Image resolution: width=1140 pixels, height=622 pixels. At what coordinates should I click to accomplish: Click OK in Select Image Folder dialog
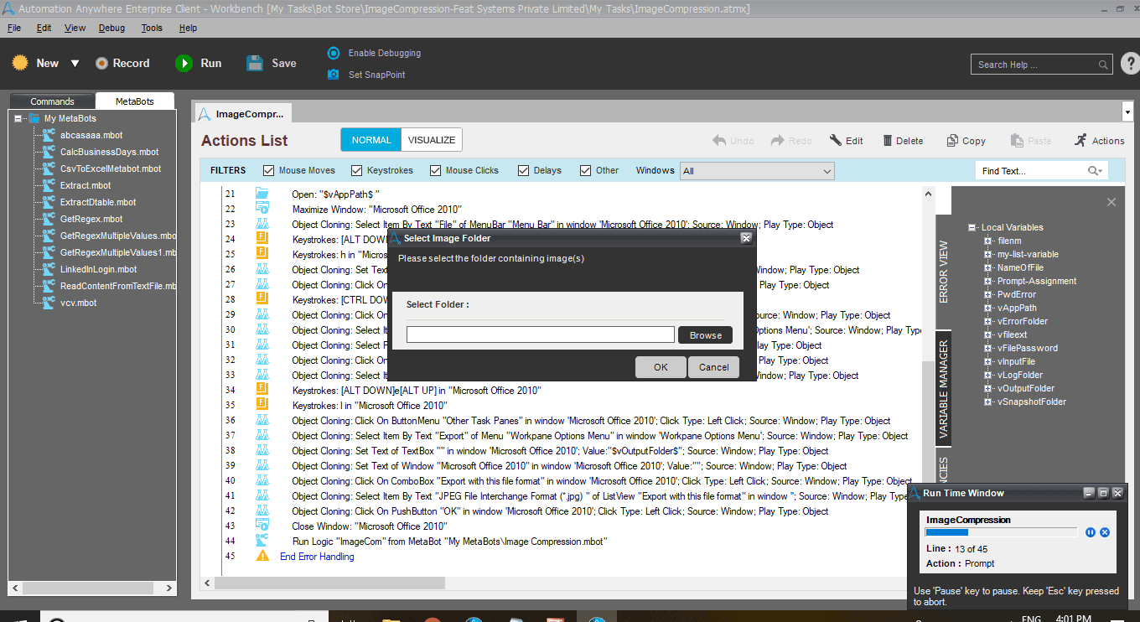pos(661,367)
